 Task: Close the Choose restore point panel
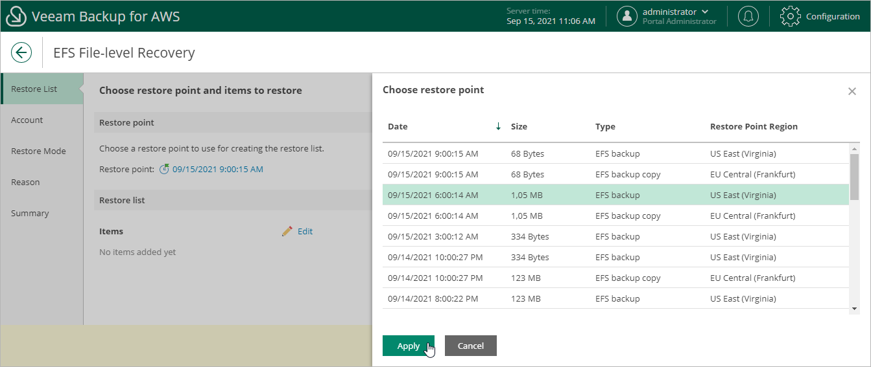click(852, 91)
